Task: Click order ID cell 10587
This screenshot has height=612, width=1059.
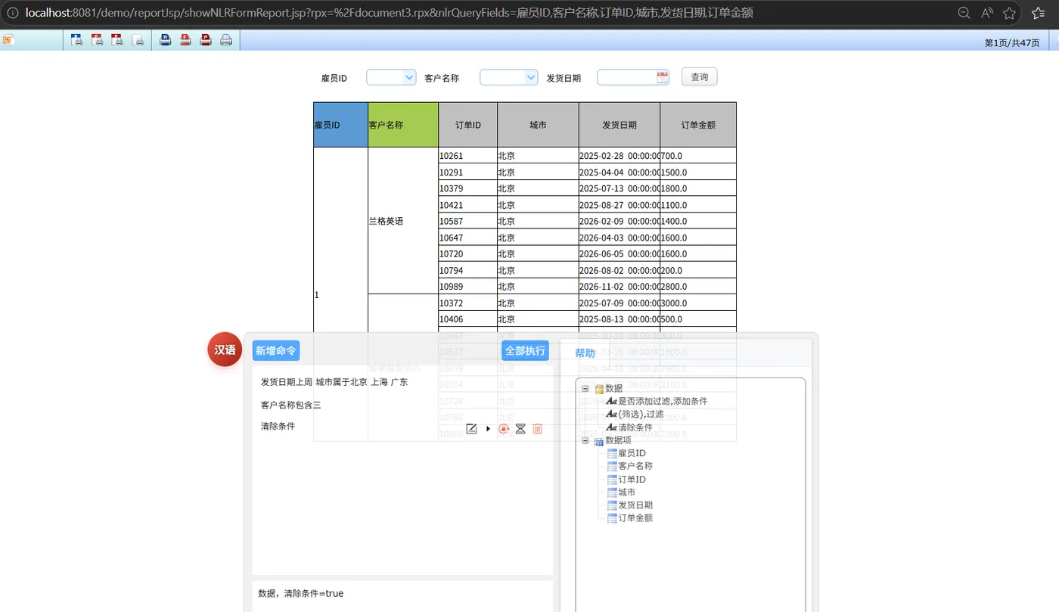Action: [468, 221]
